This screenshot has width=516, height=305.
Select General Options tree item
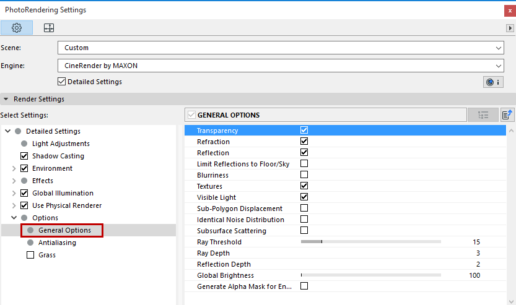pos(64,230)
